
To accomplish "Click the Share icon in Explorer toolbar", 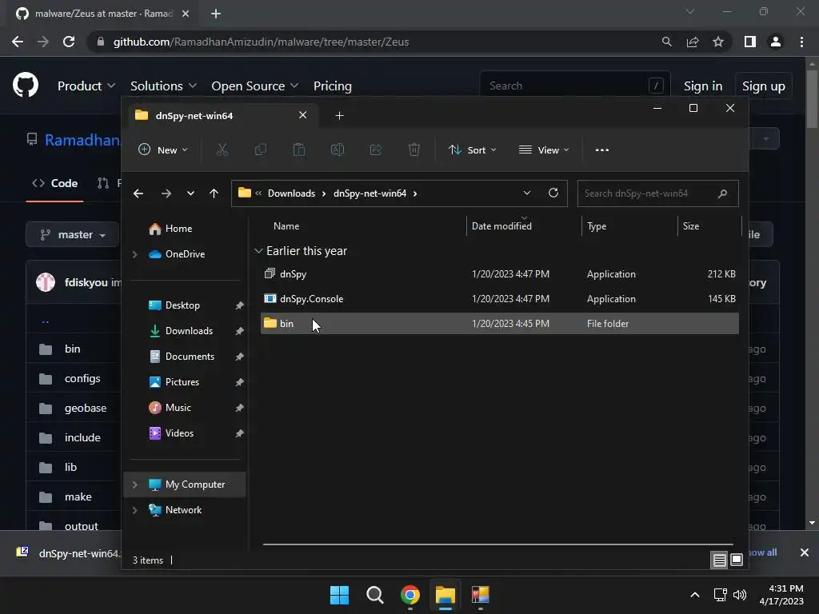I will click(x=376, y=150).
